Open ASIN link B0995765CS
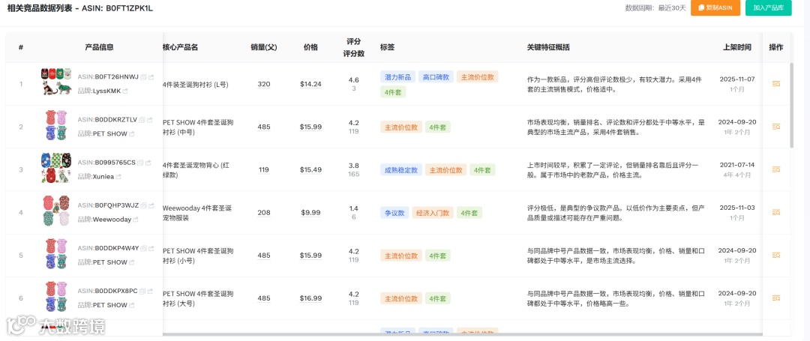The height and width of the screenshot is (341, 810). (115, 163)
